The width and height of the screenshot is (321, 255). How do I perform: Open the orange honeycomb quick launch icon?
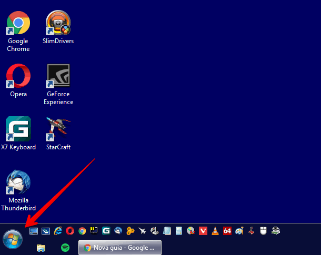pyautogui.click(x=130, y=231)
